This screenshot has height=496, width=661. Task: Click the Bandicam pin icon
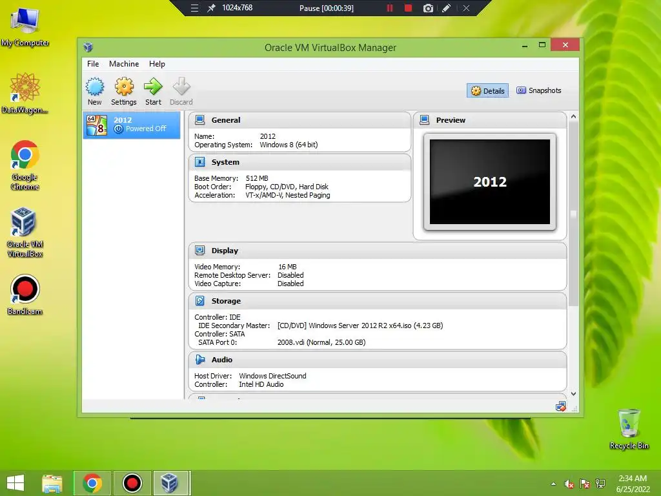[211, 8]
